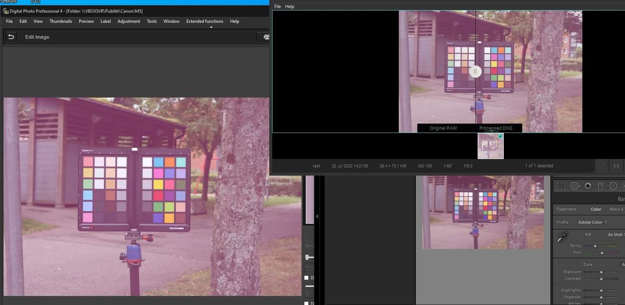This screenshot has width=625, height=305.
Task: Open the Profile Adobe Color dropdown
Action: pyautogui.click(x=592, y=222)
